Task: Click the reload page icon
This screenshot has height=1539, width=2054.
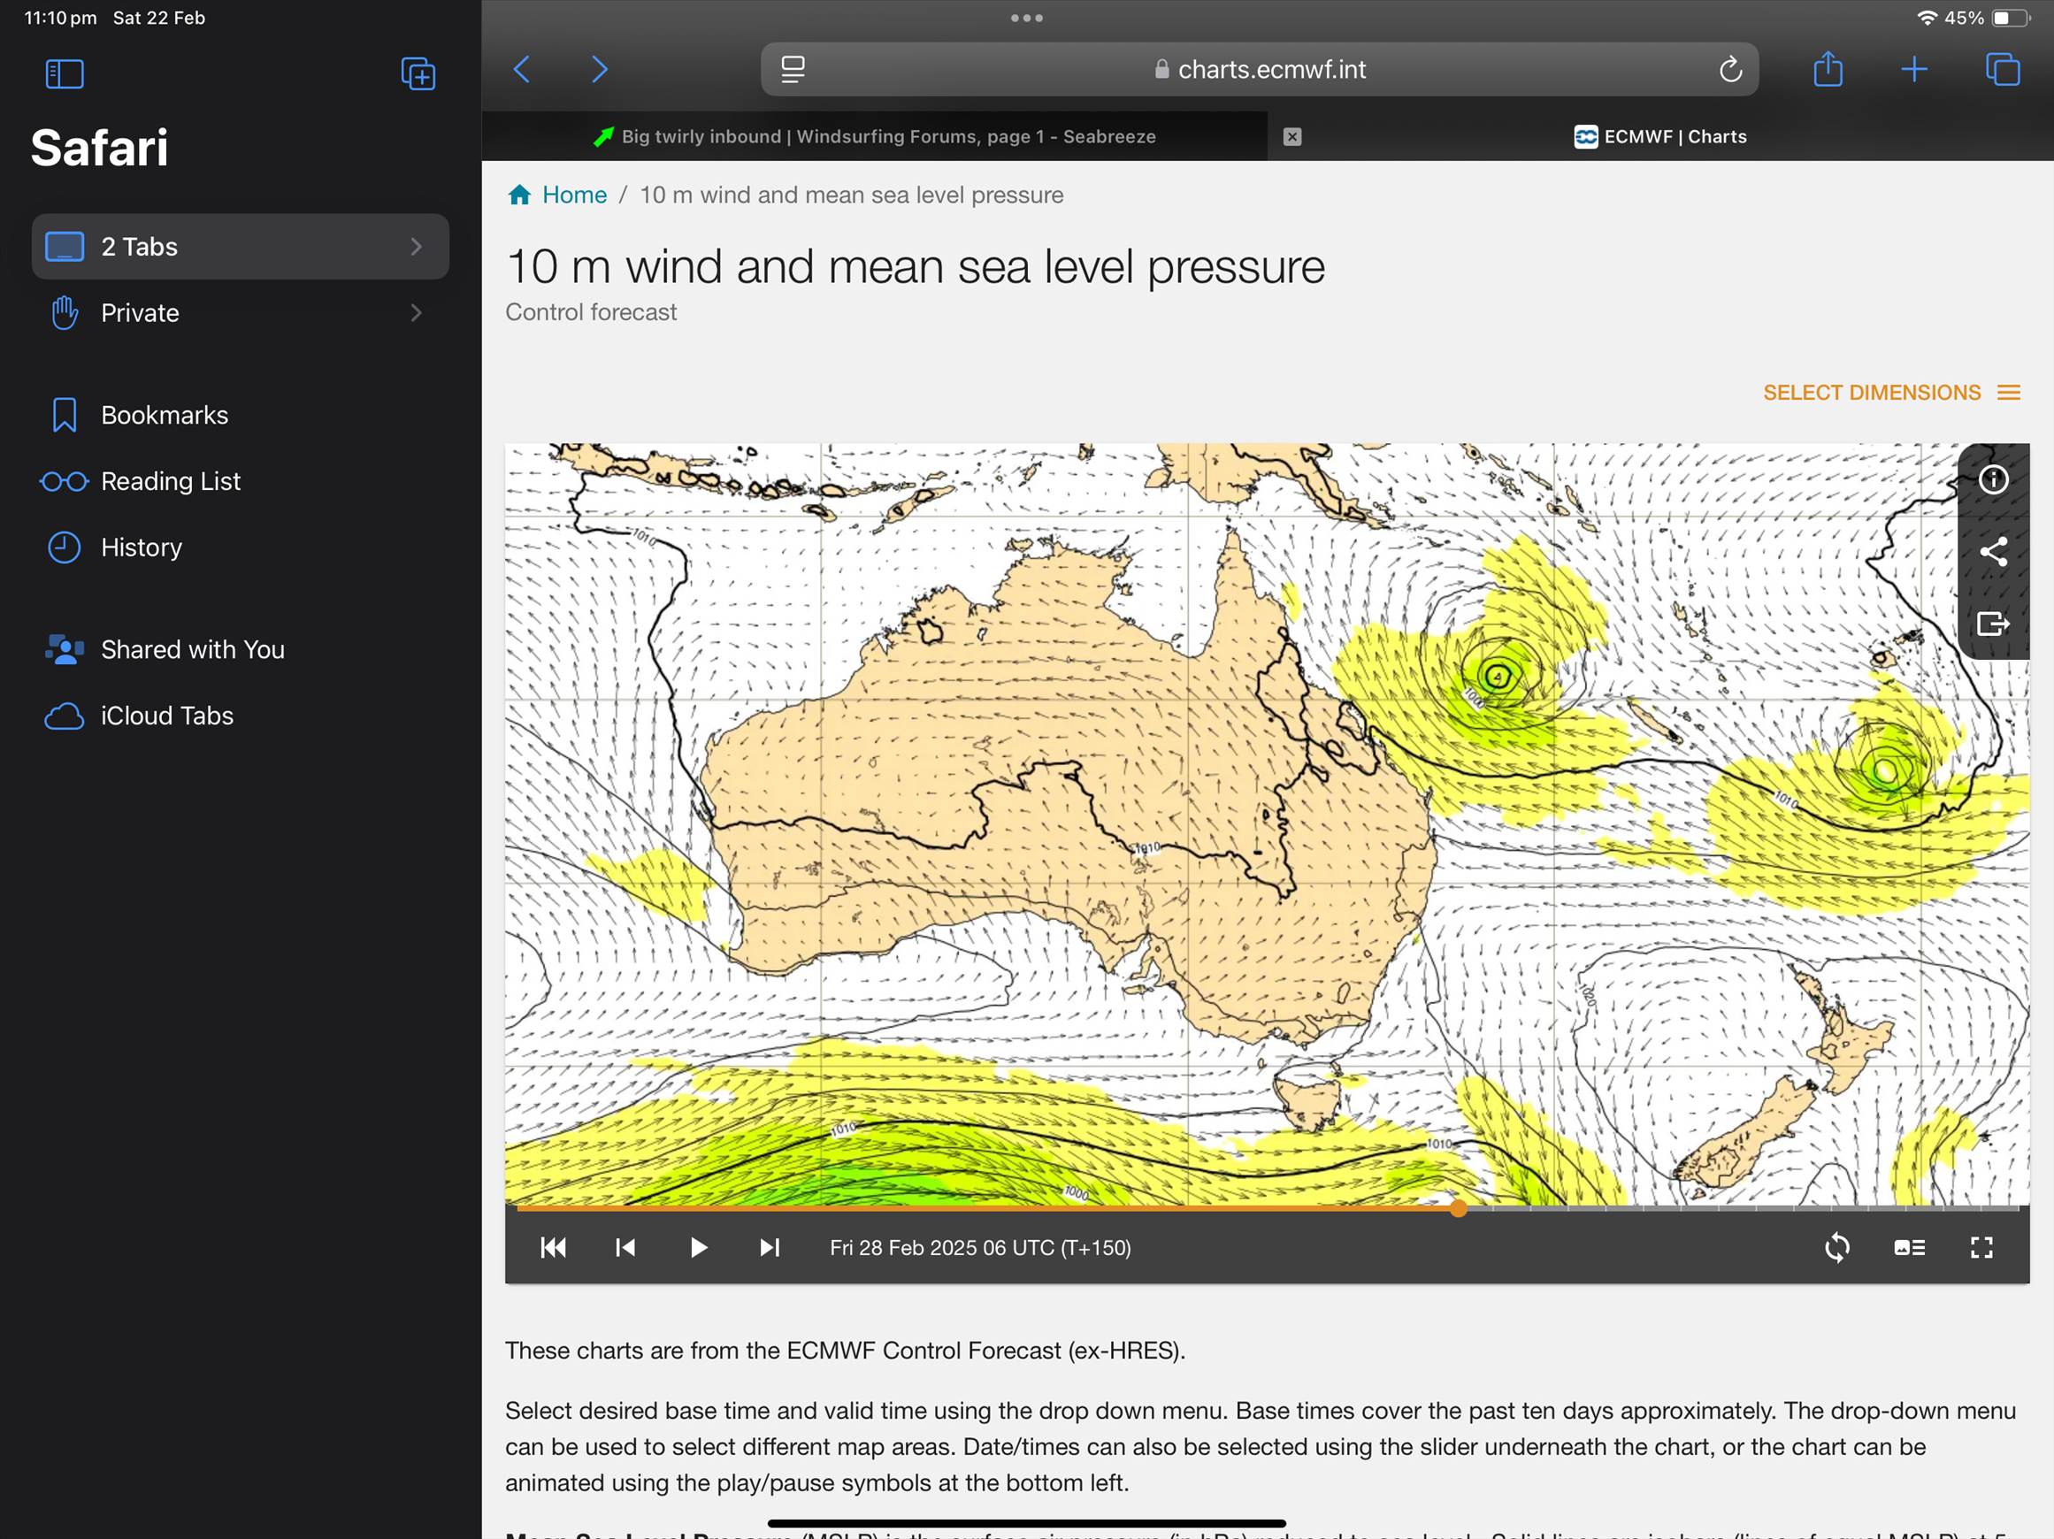Action: pos(1730,70)
